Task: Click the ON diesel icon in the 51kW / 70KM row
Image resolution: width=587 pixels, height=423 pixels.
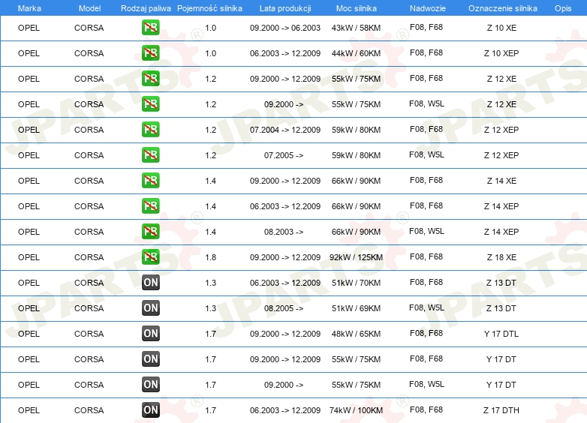Action: (150, 282)
